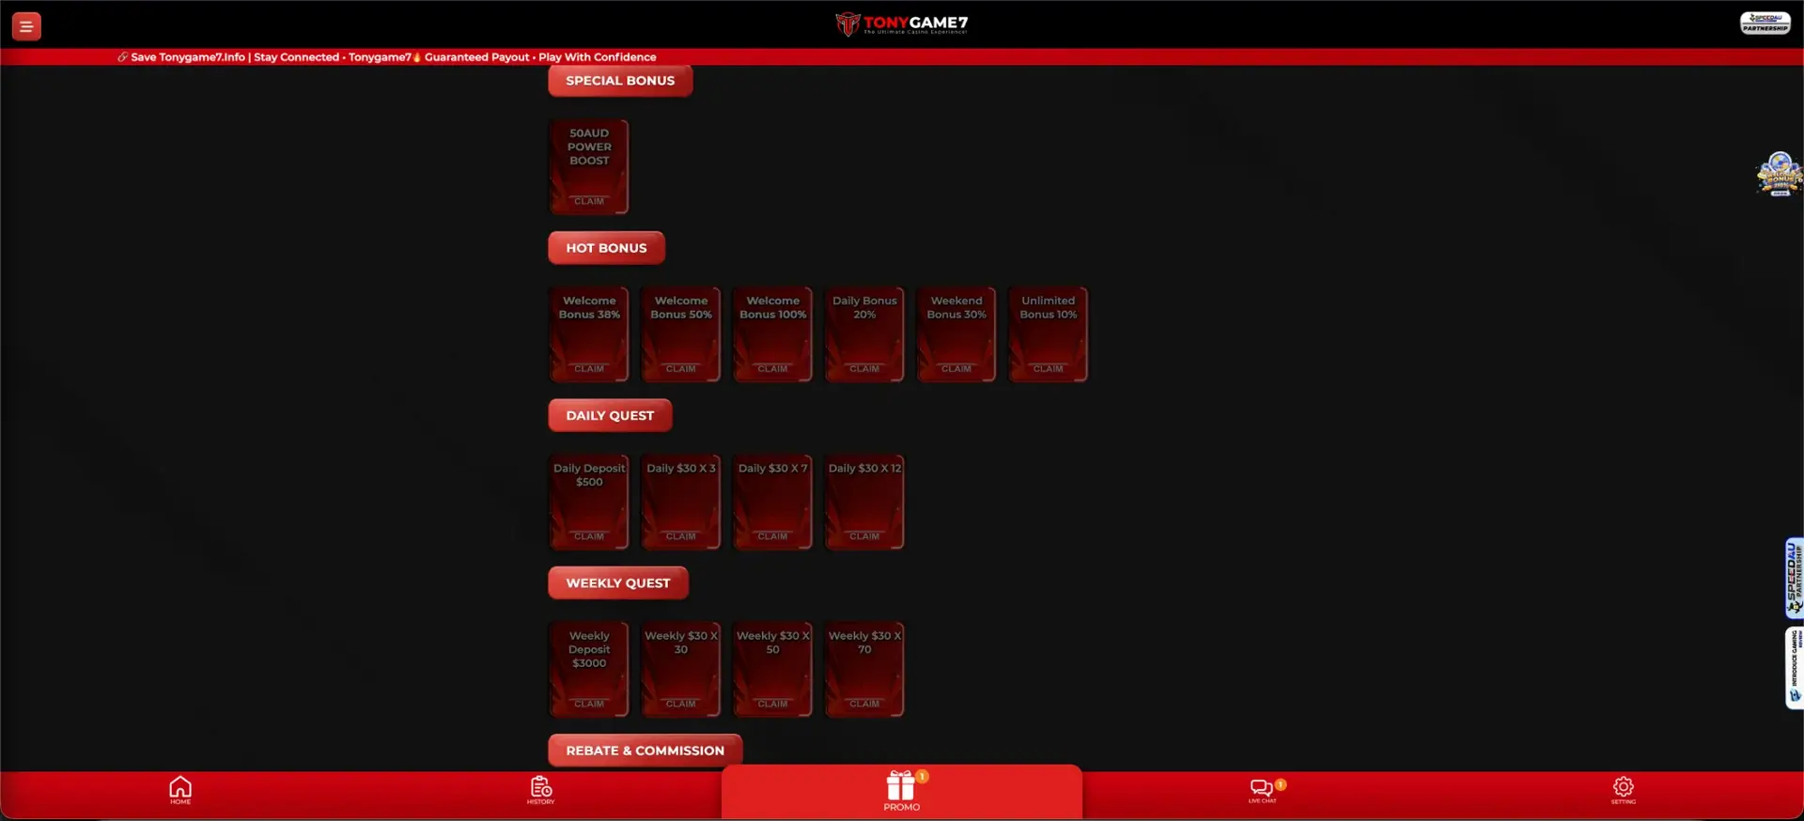The height and width of the screenshot is (821, 1804).
Task: Click the scrolling Save Tonygame7.info announcement
Action: pos(386,57)
